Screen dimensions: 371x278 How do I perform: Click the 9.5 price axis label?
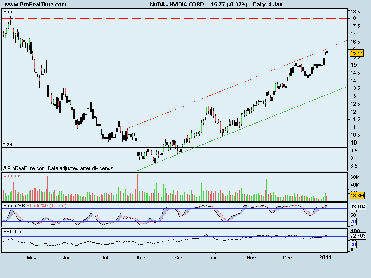[353, 151]
